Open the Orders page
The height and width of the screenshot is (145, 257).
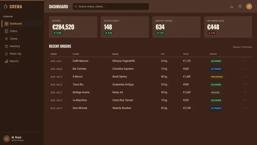click(22, 31)
